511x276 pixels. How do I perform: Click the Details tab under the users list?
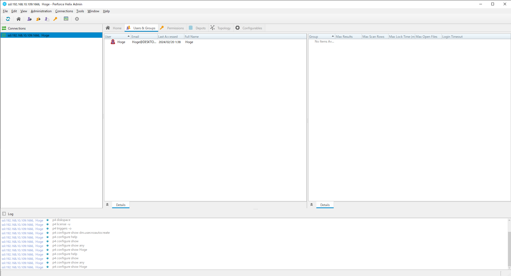(121, 205)
